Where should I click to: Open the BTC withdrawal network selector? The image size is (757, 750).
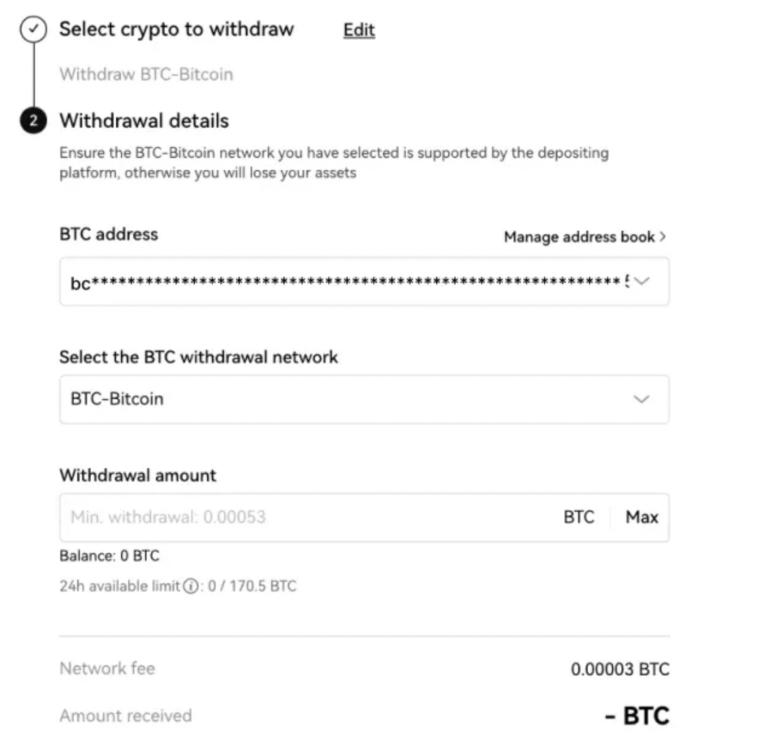click(365, 399)
